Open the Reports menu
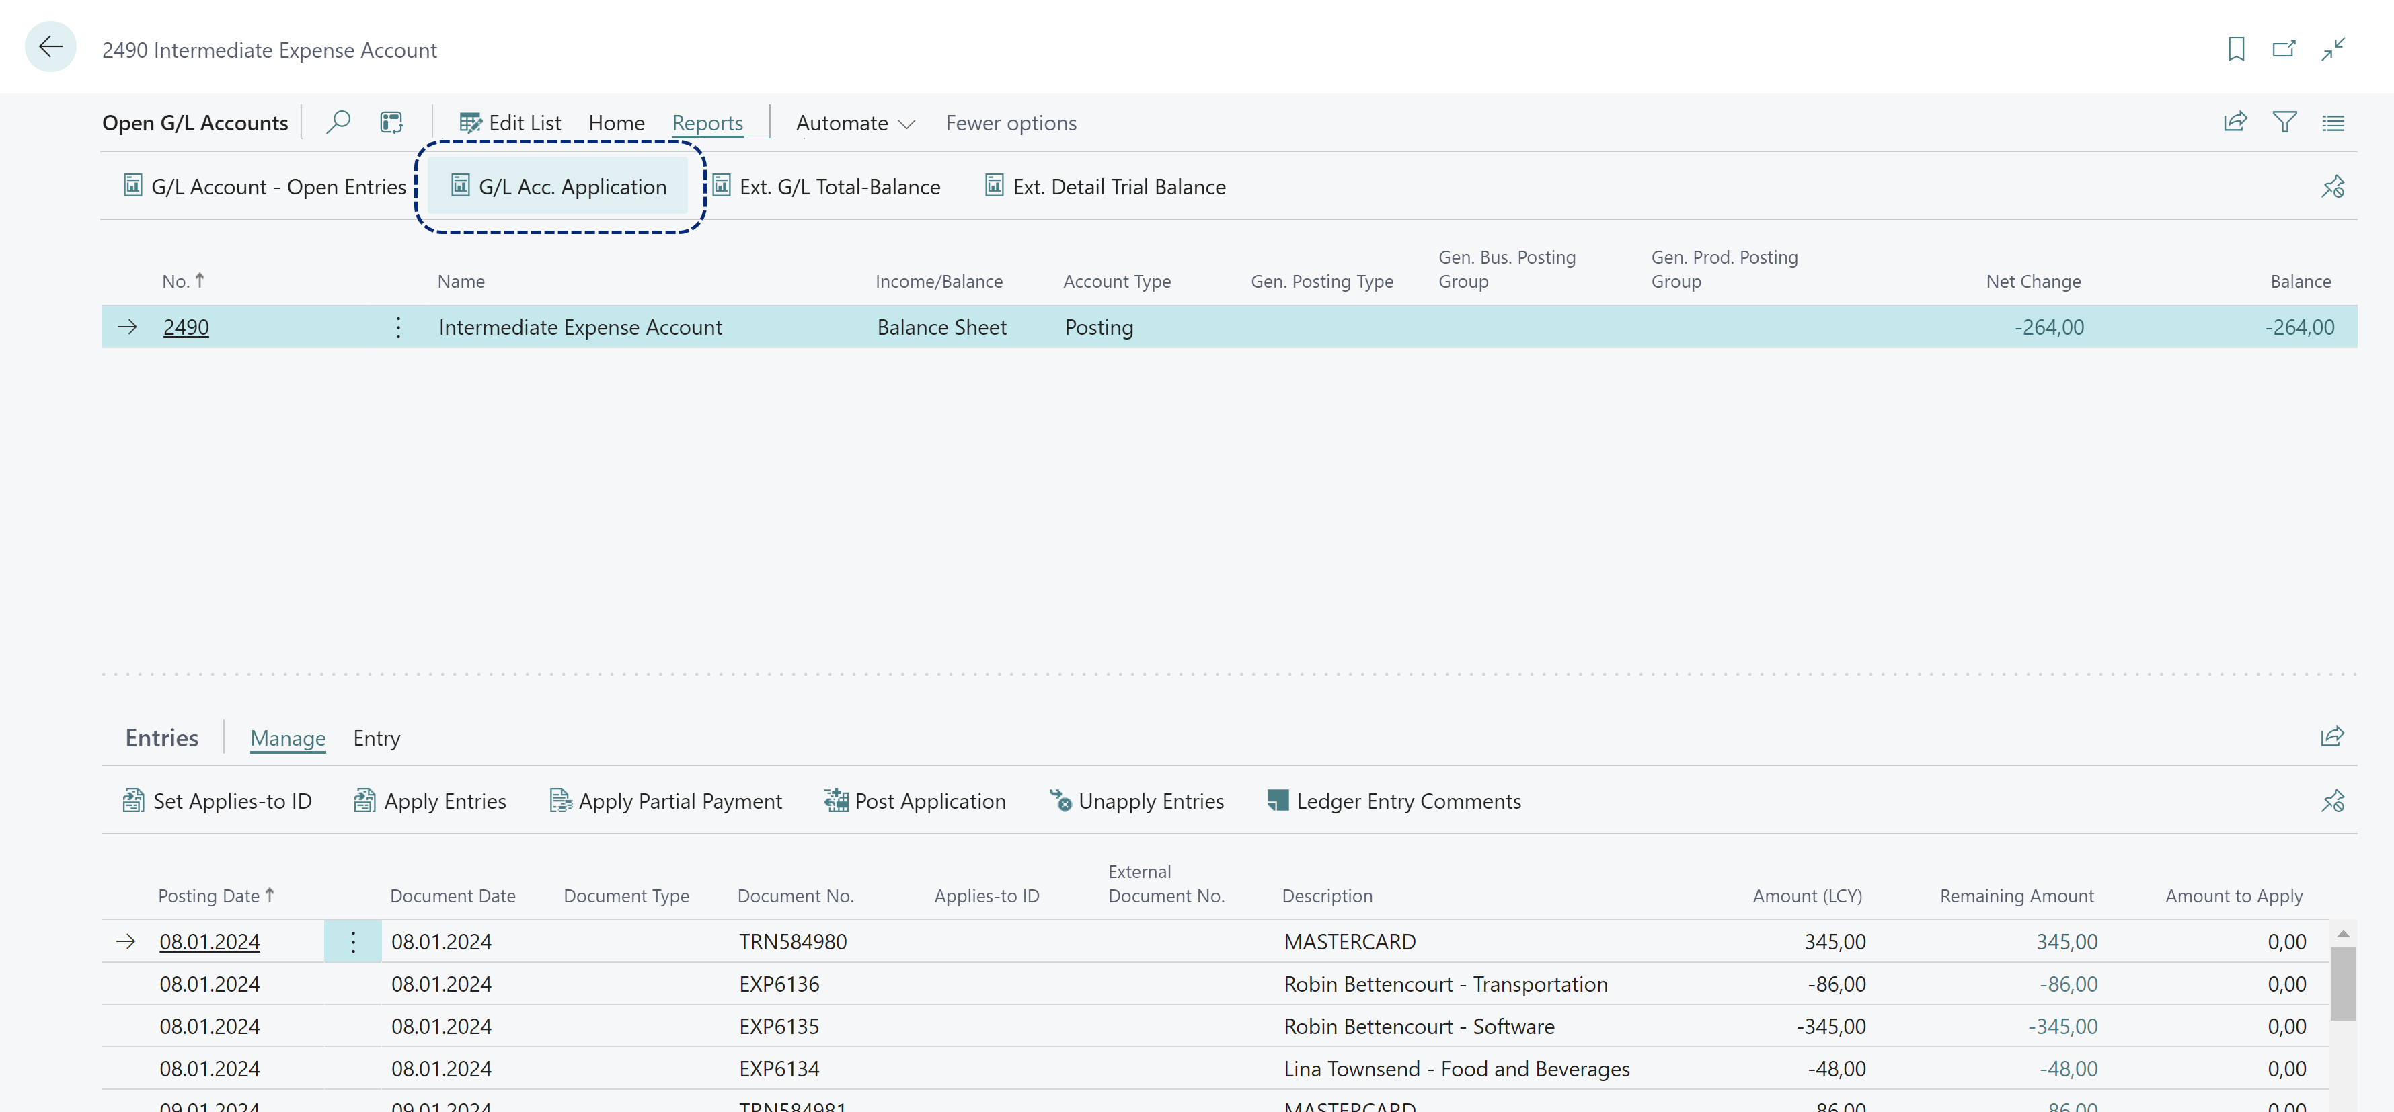This screenshot has width=2394, height=1112. (x=707, y=120)
